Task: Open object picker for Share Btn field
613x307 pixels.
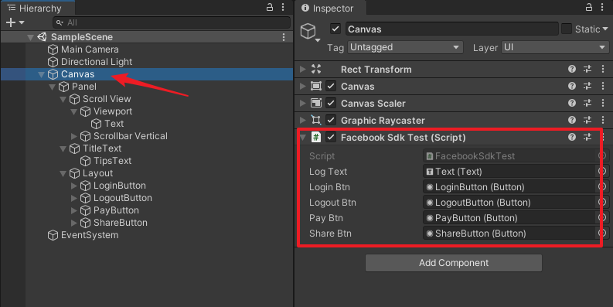Action: [x=602, y=234]
